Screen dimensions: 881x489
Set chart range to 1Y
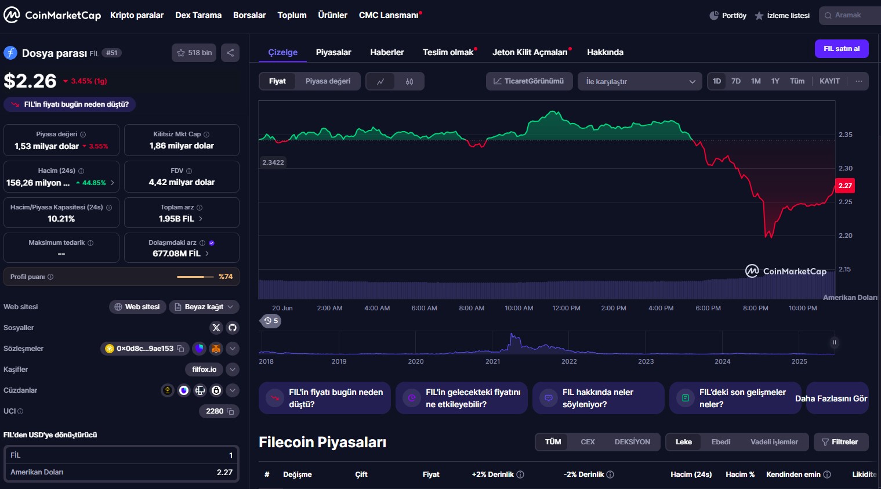pyautogui.click(x=775, y=81)
